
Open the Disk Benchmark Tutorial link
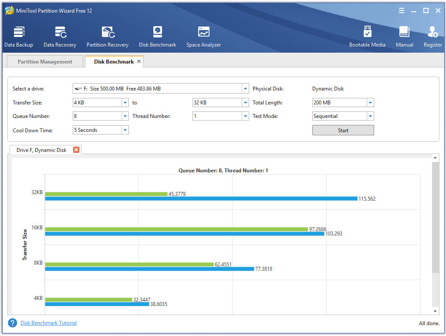tap(48, 323)
